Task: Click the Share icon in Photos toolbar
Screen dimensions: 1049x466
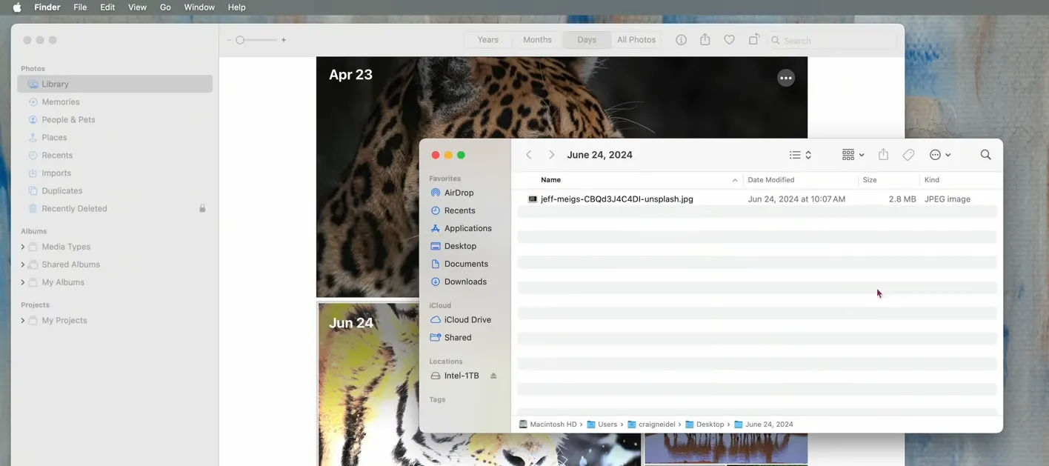Action: tap(705, 40)
